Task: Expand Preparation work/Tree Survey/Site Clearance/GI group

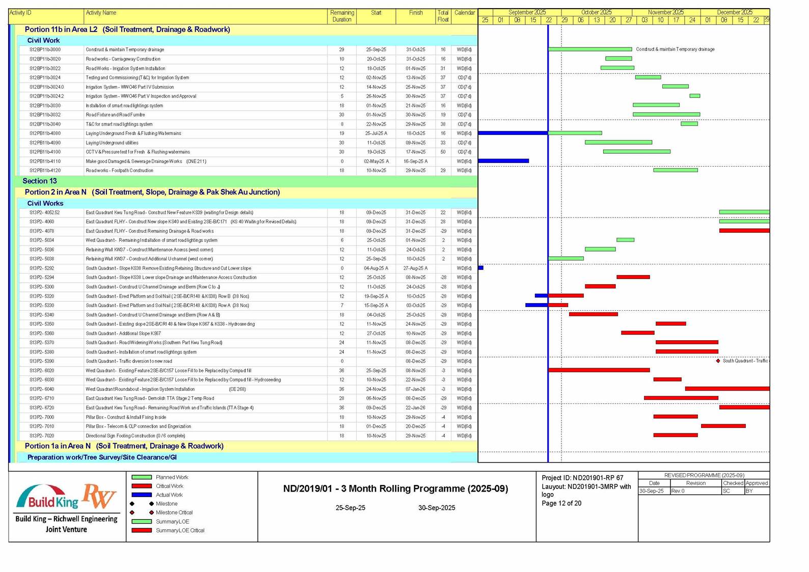Action: [x=102, y=457]
